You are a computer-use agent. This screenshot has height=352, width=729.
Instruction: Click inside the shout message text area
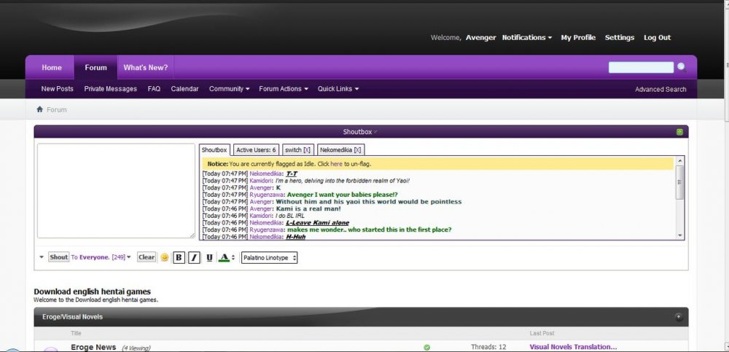(116, 190)
